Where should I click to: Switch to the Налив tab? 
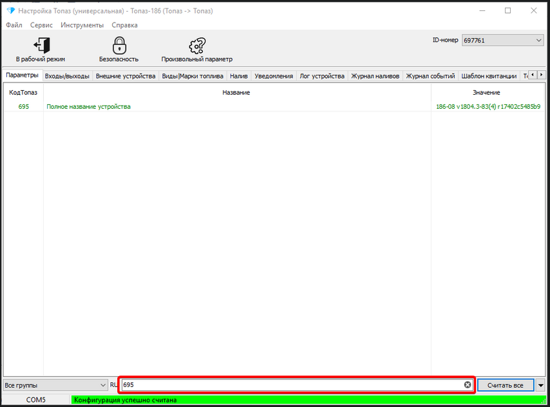point(239,76)
